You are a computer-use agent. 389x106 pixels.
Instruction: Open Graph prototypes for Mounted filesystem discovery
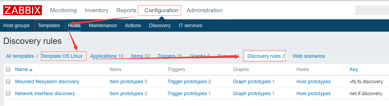point(252,82)
